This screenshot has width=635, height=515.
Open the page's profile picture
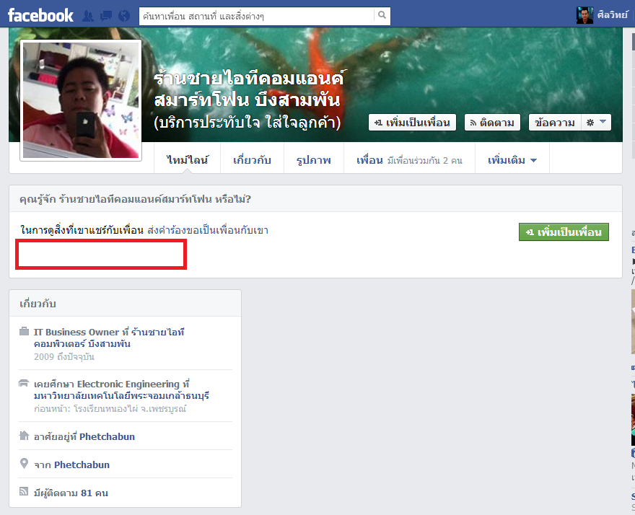[81, 100]
